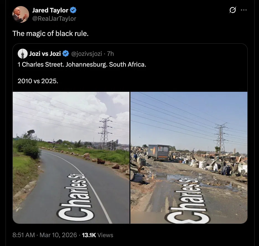Open the Jozi vs Jozi account name
259x246 pixels.
click(x=45, y=53)
